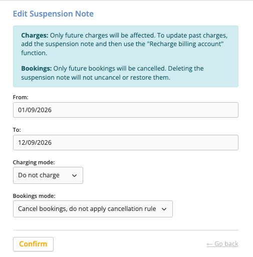Click the Bookings mode: label
Image resolution: width=253 pixels, height=257 pixels.
click(34, 196)
